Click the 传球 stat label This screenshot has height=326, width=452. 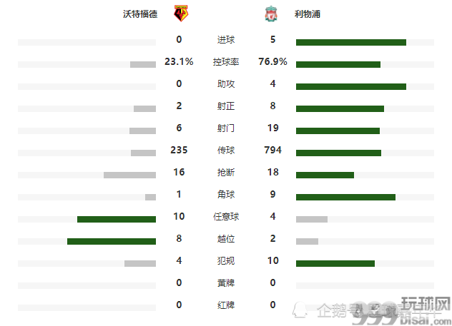pos(226,150)
